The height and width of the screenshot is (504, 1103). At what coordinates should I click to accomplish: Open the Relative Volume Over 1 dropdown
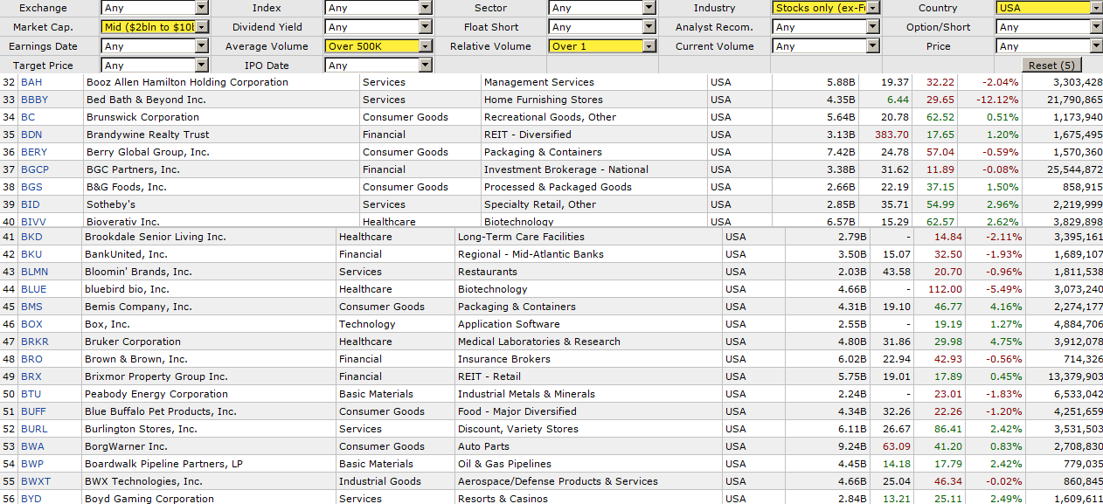[601, 46]
